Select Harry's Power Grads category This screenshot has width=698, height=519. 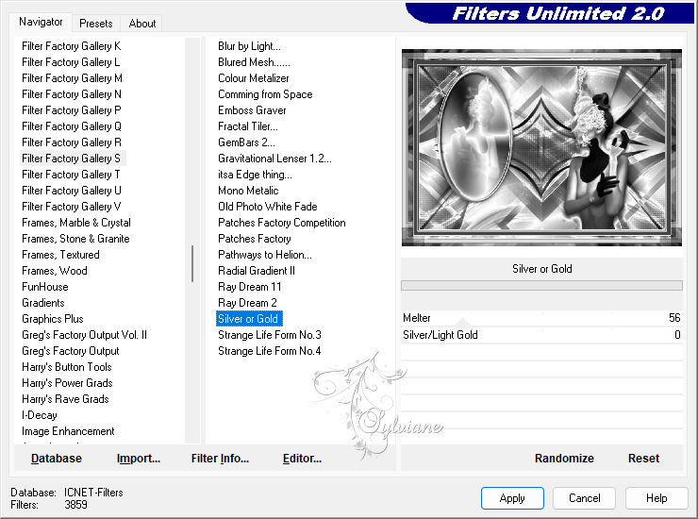coord(67,383)
